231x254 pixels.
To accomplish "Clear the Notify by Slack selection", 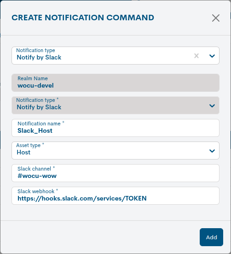I will coord(196,56).
